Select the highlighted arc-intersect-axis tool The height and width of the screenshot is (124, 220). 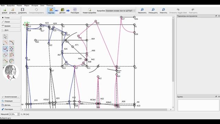click(5, 49)
